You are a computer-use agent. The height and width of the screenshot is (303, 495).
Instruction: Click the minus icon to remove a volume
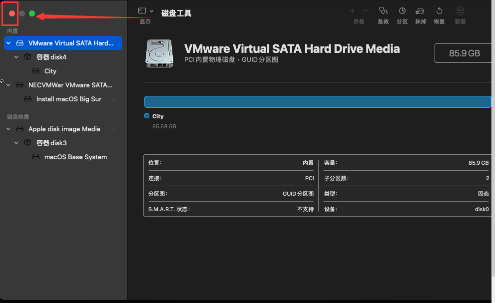365,10
